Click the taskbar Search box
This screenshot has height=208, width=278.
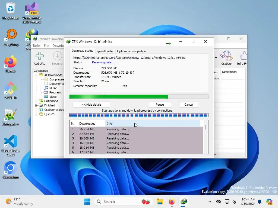(124, 201)
